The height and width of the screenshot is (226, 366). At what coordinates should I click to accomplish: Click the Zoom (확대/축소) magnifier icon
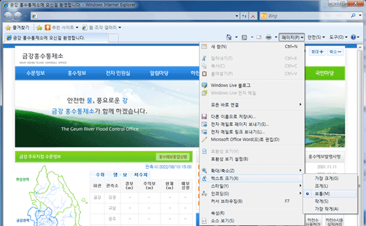(204, 171)
